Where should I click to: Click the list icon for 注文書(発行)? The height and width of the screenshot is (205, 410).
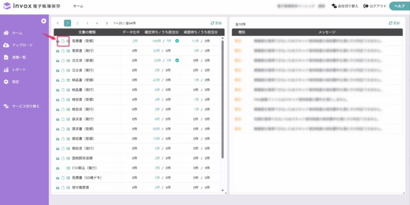click(x=68, y=71)
